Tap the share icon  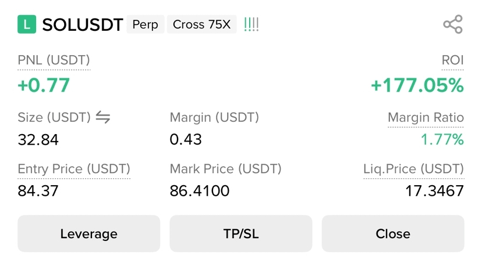coord(452,24)
